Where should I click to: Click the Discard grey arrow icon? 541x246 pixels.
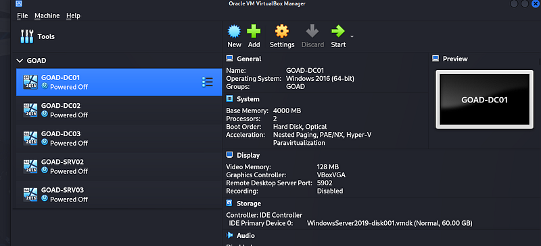[x=312, y=31]
